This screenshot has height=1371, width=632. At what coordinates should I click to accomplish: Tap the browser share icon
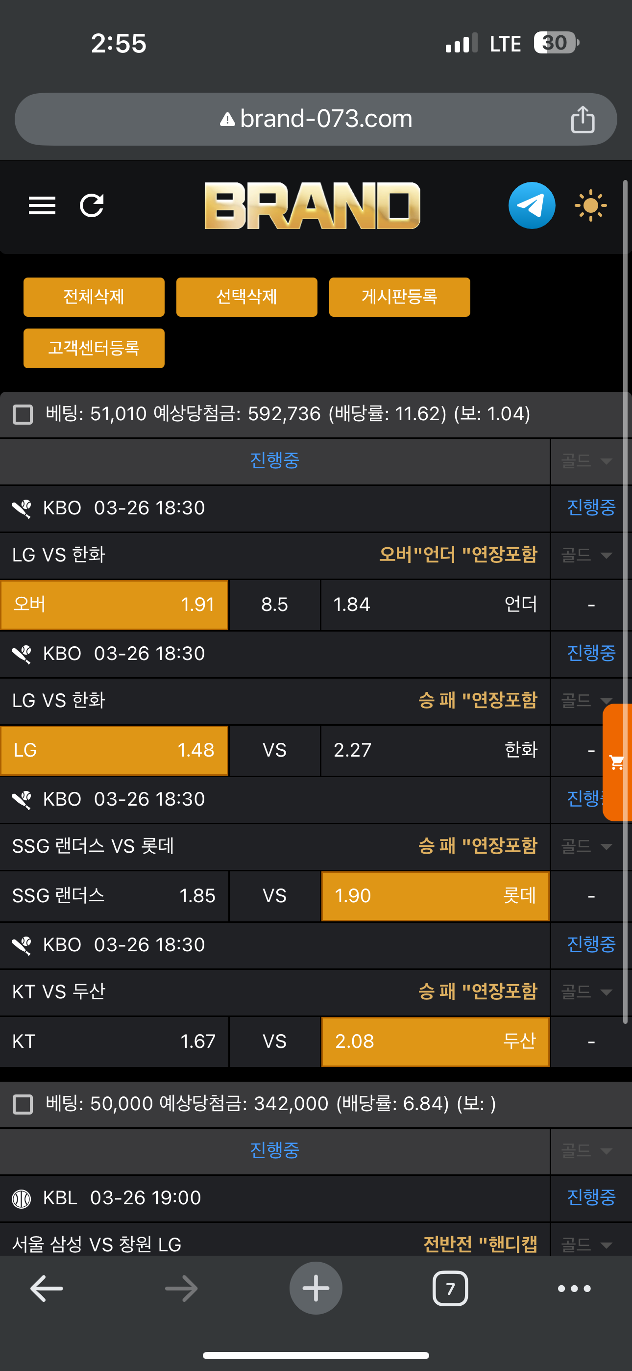pyautogui.click(x=583, y=119)
